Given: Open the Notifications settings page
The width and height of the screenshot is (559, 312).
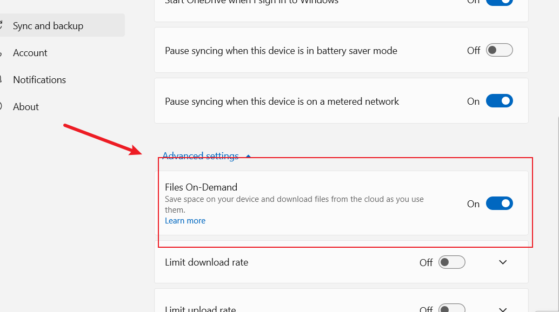Looking at the screenshot, I should pyautogui.click(x=39, y=80).
